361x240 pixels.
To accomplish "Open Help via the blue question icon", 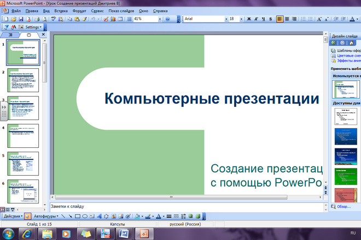I will 167,19.
